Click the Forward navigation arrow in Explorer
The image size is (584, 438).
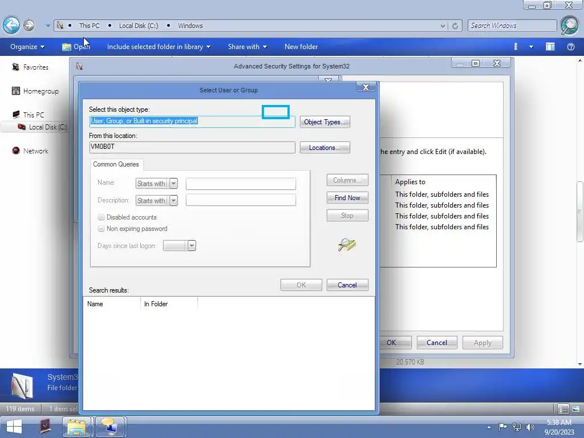tap(29, 25)
